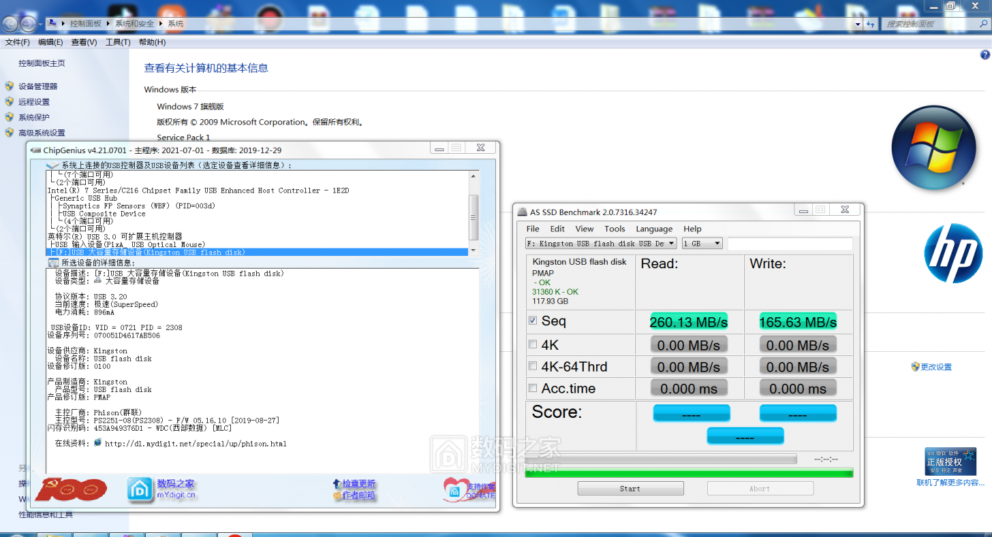The width and height of the screenshot is (992, 537).
Task: Click the Seq write result 165.63 MB/s
Action: coord(798,322)
